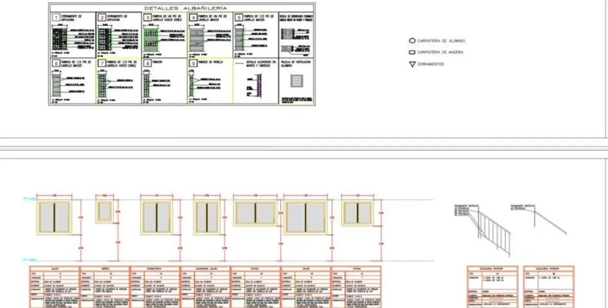Click the numbered box 6 in masonry details
The height and width of the screenshot is (308, 608).
click(x=55, y=63)
